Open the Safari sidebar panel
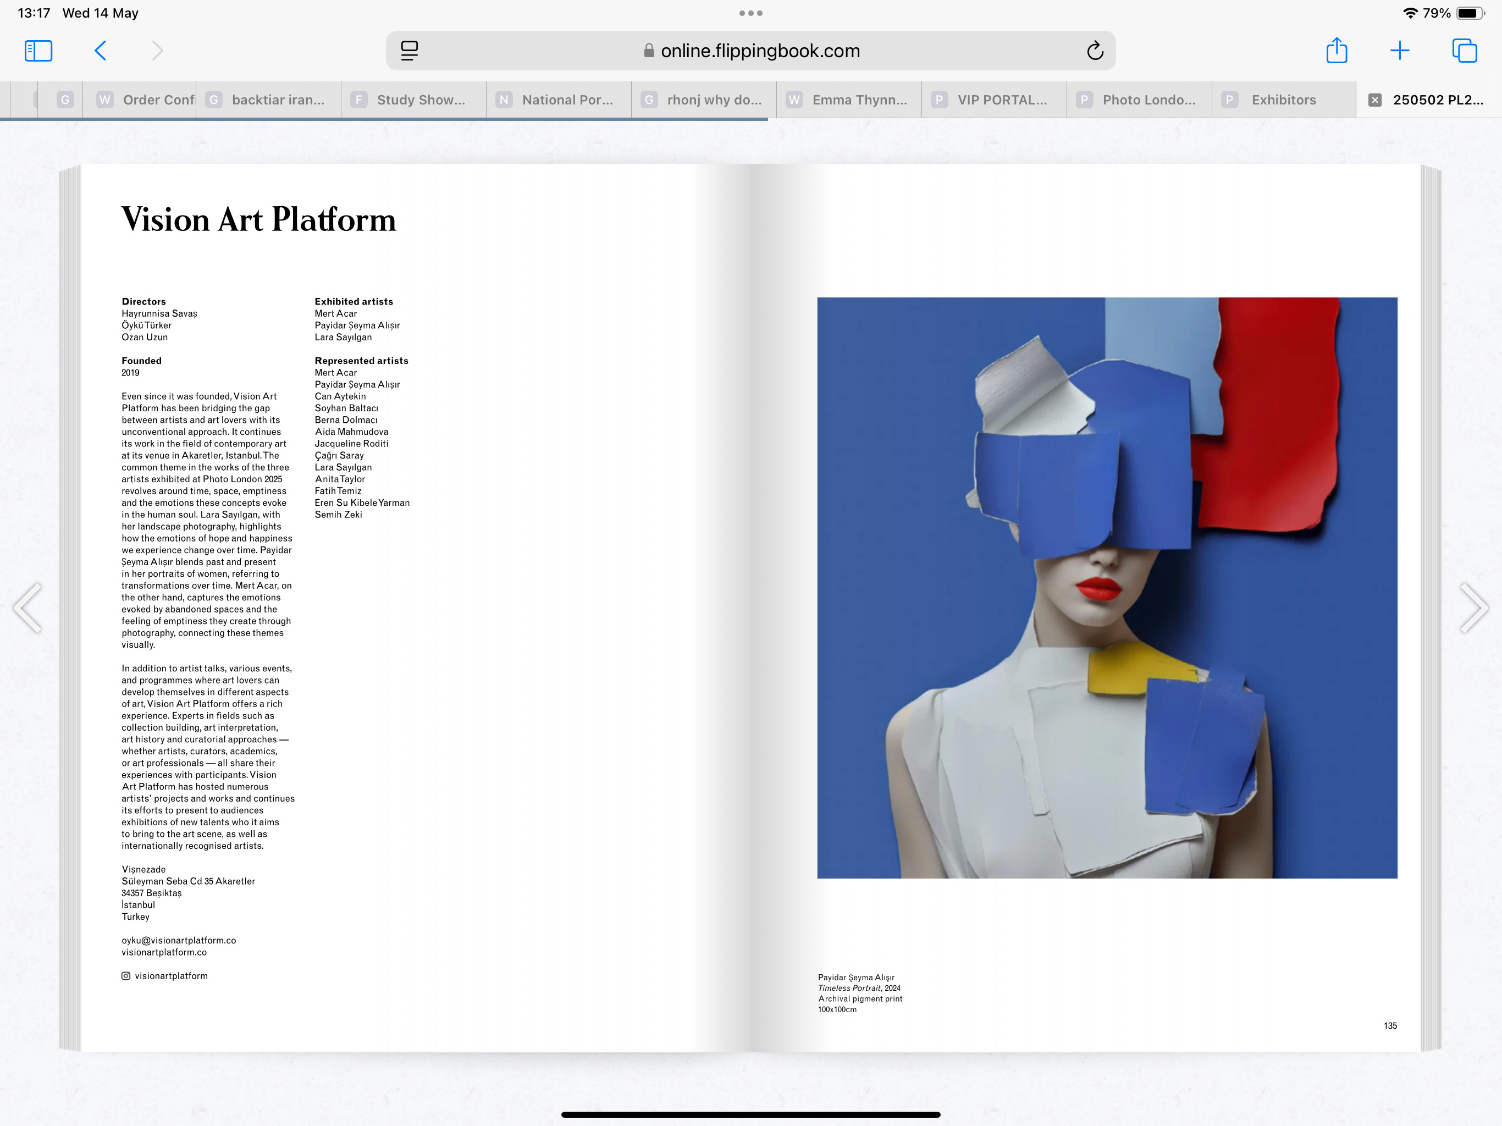The height and width of the screenshot is (1126, 1502). (x=38, y=51)
